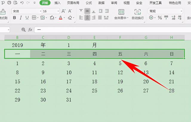The width and height of the screenshot is (191, 122).
Task: Select cell containing 2019
Action: [17, 45]
